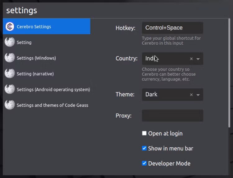The width and height of the screenshot is (233, 178).
Task: Expand the Country dropdown arrow
Action: tap(198, 59)
